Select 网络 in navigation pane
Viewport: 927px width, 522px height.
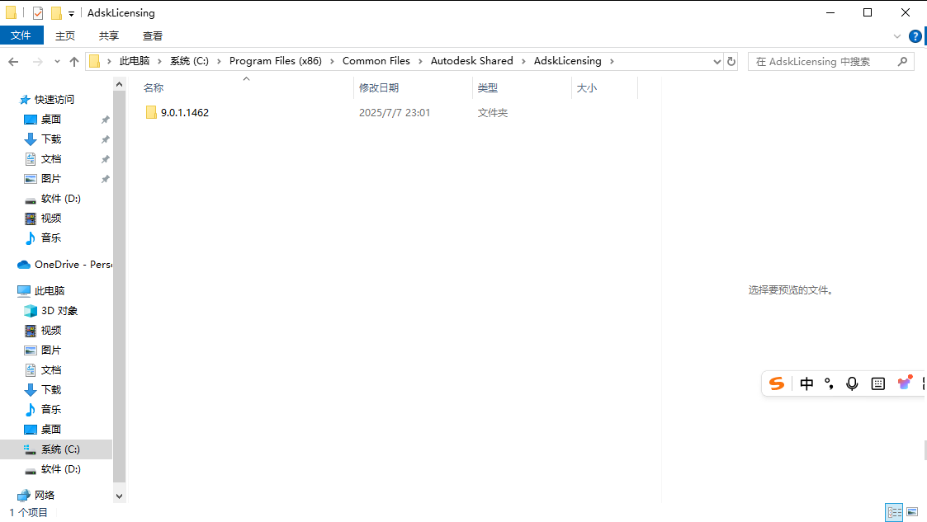45,495
